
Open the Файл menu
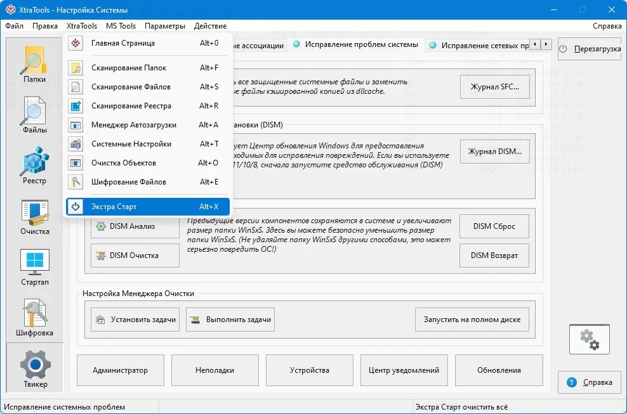pos(15,26)
